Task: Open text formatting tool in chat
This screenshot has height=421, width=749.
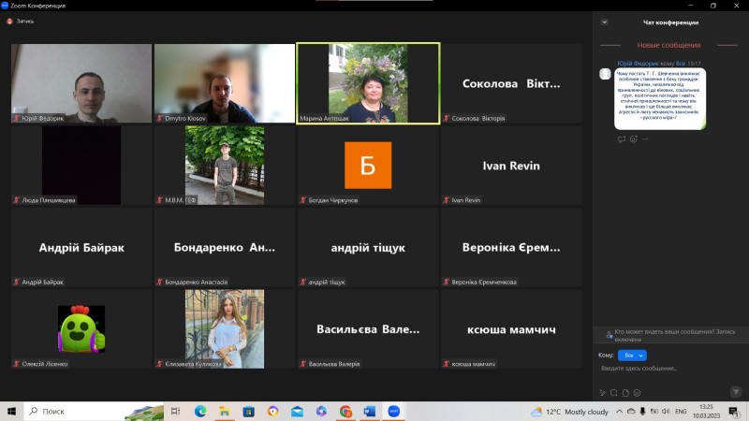Action: (x=601, y=392)
